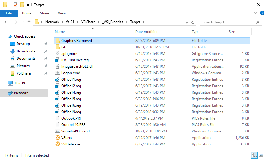Sort files by Date modified column
266x159 pixels.
pyautogui.click(x=147, y=32)
